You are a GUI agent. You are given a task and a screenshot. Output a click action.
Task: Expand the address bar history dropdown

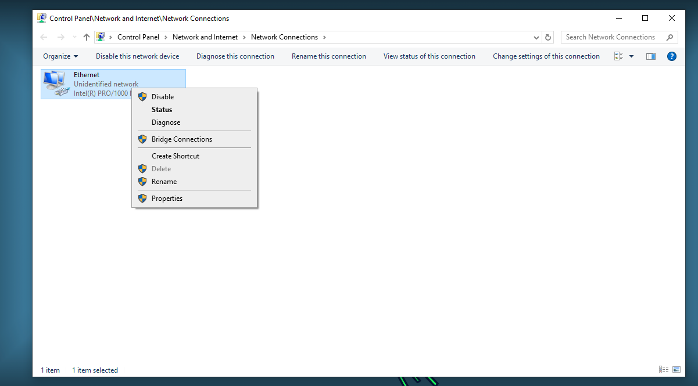[x=536, y=37]
